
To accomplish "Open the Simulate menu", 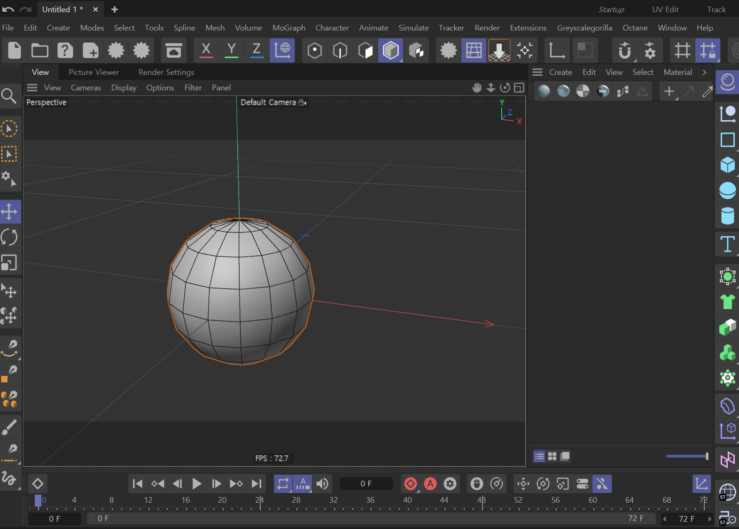I will (413, 28).
